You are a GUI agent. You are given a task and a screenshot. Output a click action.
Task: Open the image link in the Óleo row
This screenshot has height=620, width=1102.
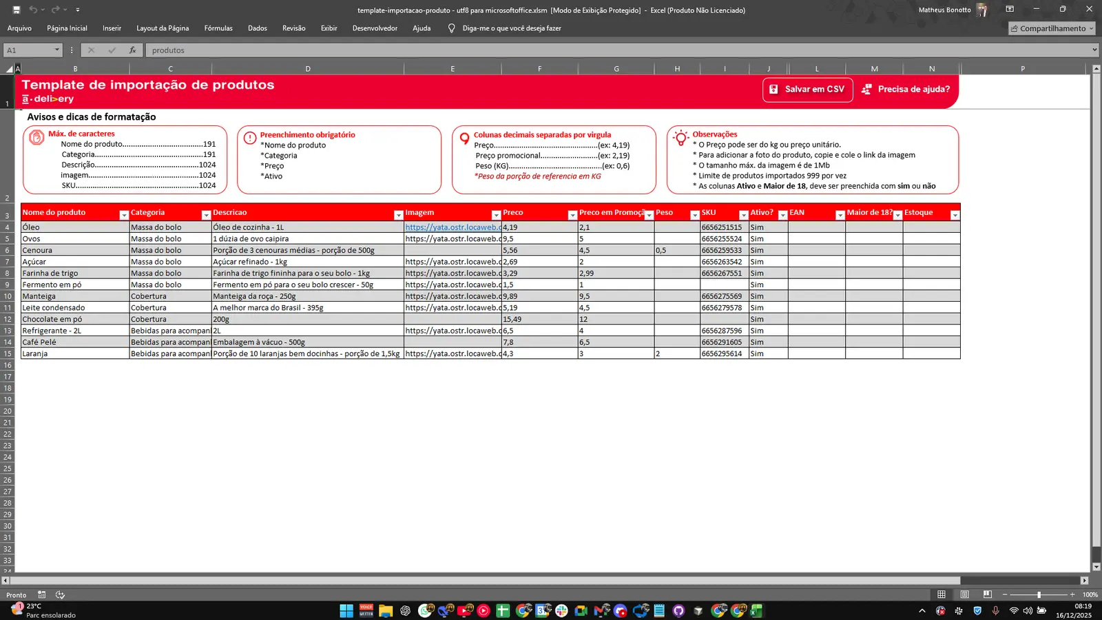tap(453, 227)
